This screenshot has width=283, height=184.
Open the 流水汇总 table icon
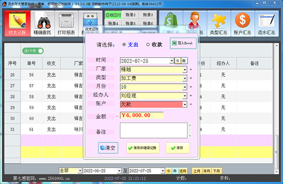[266, 24]
